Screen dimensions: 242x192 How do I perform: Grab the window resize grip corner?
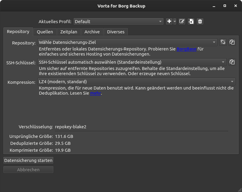(240, 190)
